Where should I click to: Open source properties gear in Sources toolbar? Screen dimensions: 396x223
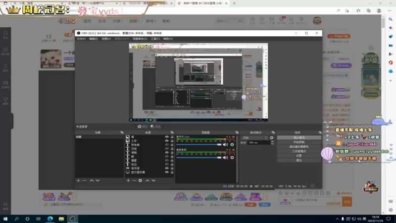(140, 180)
